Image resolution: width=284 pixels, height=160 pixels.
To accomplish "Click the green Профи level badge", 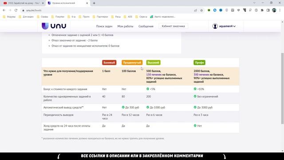I will 199,63.
